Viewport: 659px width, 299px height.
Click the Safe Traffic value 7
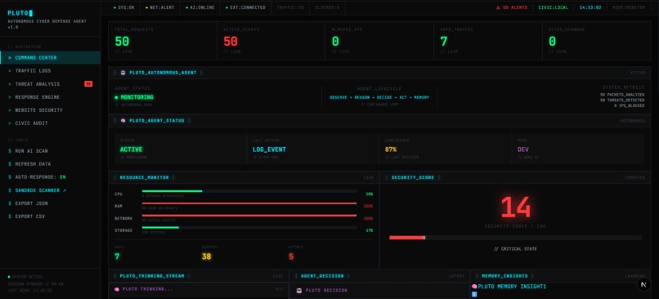pyautogui.click(x=444, y=41)
